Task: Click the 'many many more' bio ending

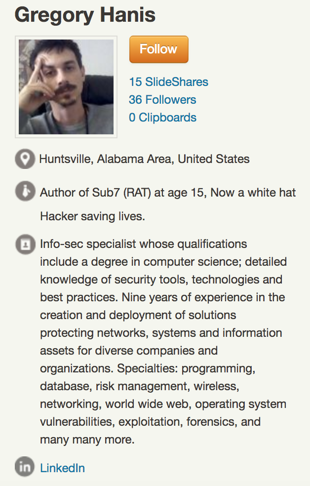Action: 87,440
